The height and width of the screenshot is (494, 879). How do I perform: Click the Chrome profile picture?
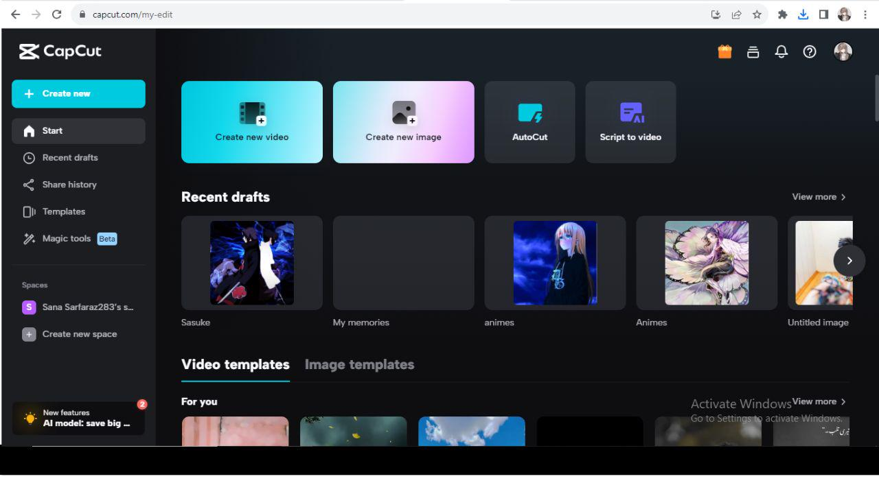[845, 14]
